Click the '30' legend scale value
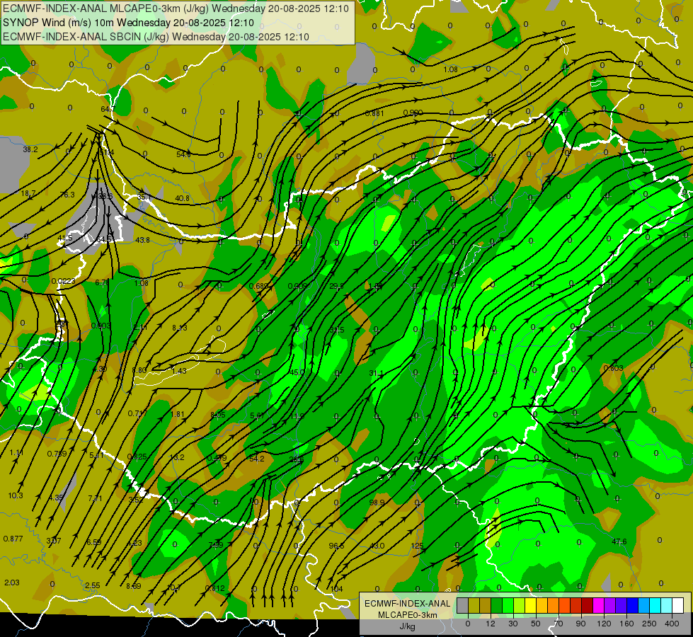This screenshot has height=637, width=693. [x=512, y=624]
